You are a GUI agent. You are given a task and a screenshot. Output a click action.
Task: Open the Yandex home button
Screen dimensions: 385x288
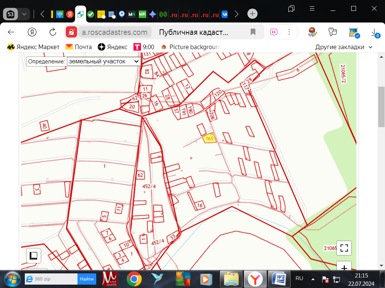(x=32, y=32)
